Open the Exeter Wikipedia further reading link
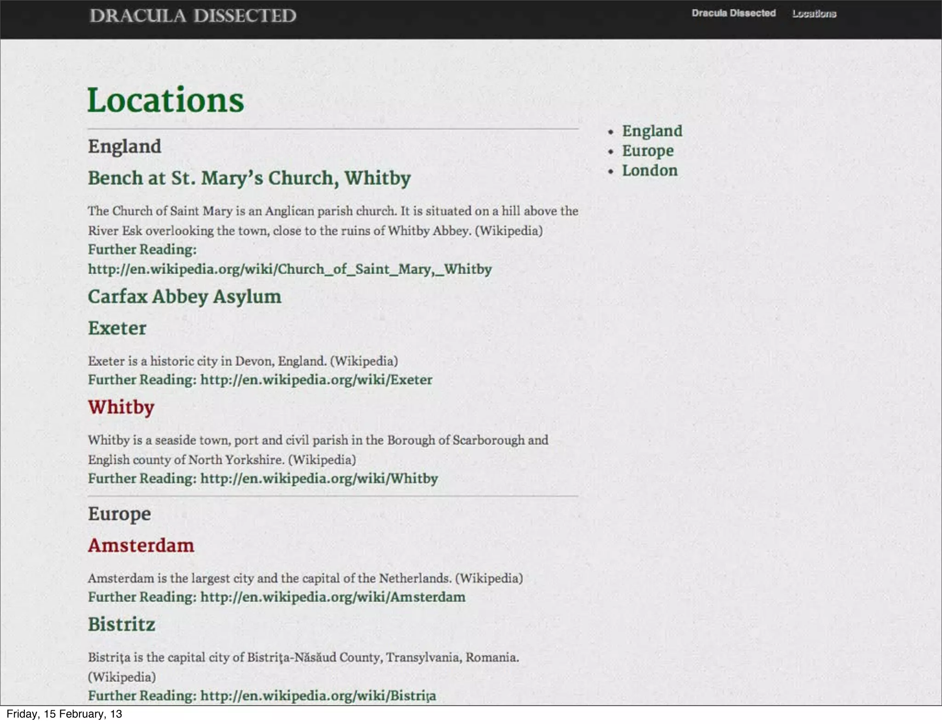 [316, 380]
